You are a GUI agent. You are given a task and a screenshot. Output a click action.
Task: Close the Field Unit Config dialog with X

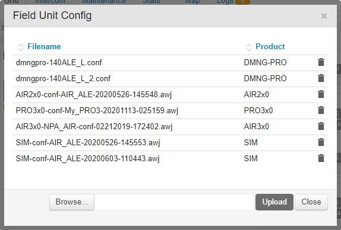(x=324, y=16)
